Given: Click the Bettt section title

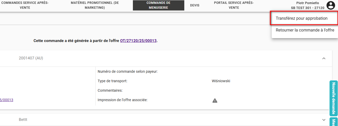Looking at the screenshot, I should click(x=23, y=120).
